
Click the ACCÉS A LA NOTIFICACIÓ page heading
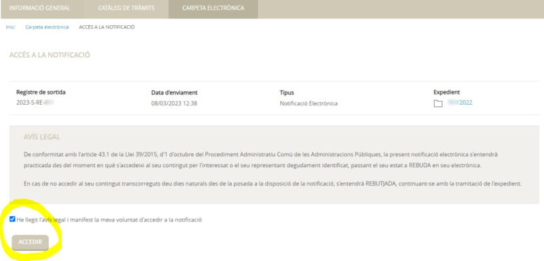(x=50, y=55)
